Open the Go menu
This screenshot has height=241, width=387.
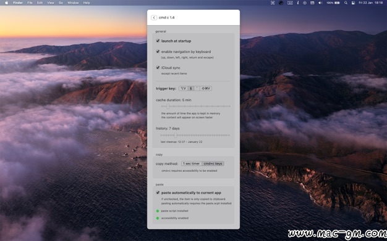point(61,2)
